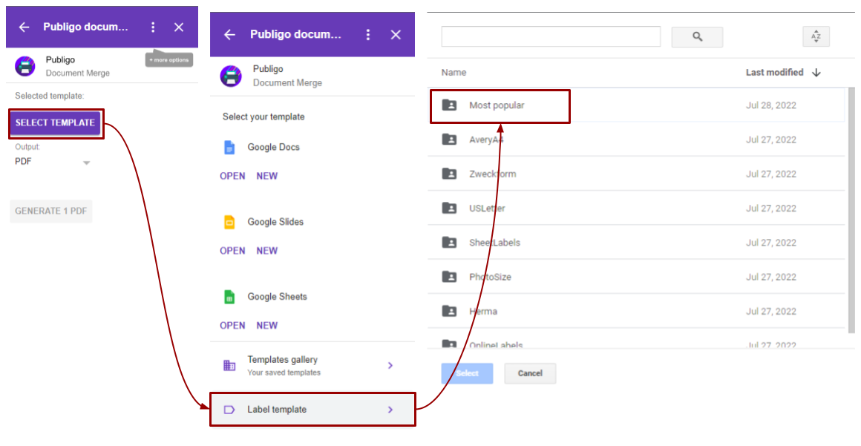This screenshot has height=446, width=861.
Task: Click the Cancel button
Action: pyautogui.click(x=531, y=373)
